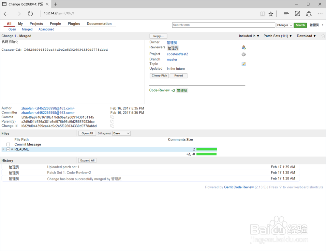The height and width of the screenshot is (251, 326).
Task: Show Abandoned changes submenu link
Action: 46,29
